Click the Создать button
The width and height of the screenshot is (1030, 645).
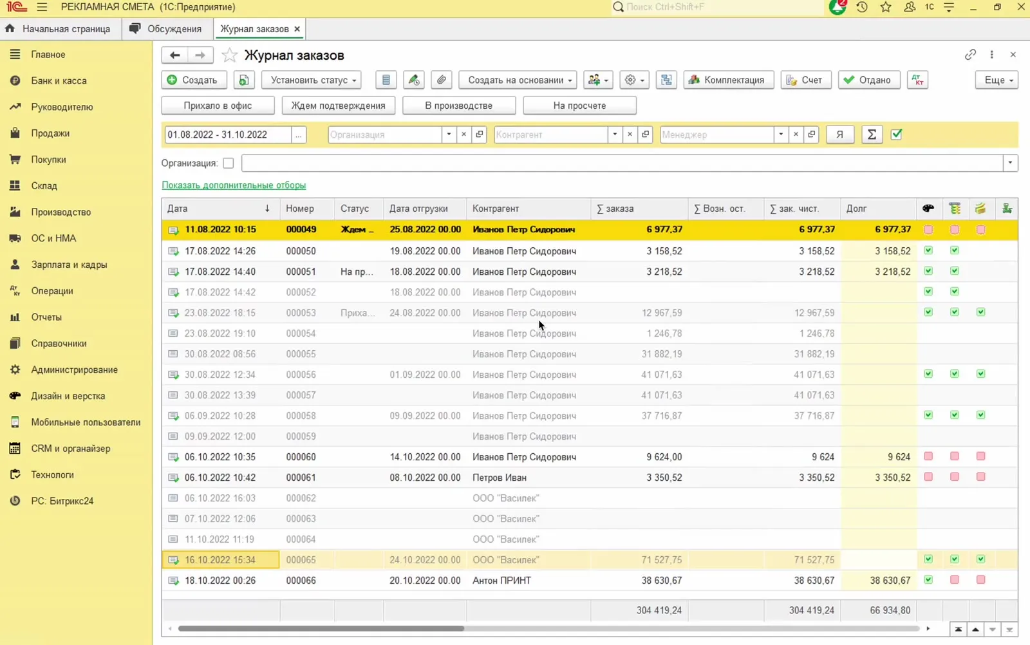pyautogui.click(x=194, y=80)
